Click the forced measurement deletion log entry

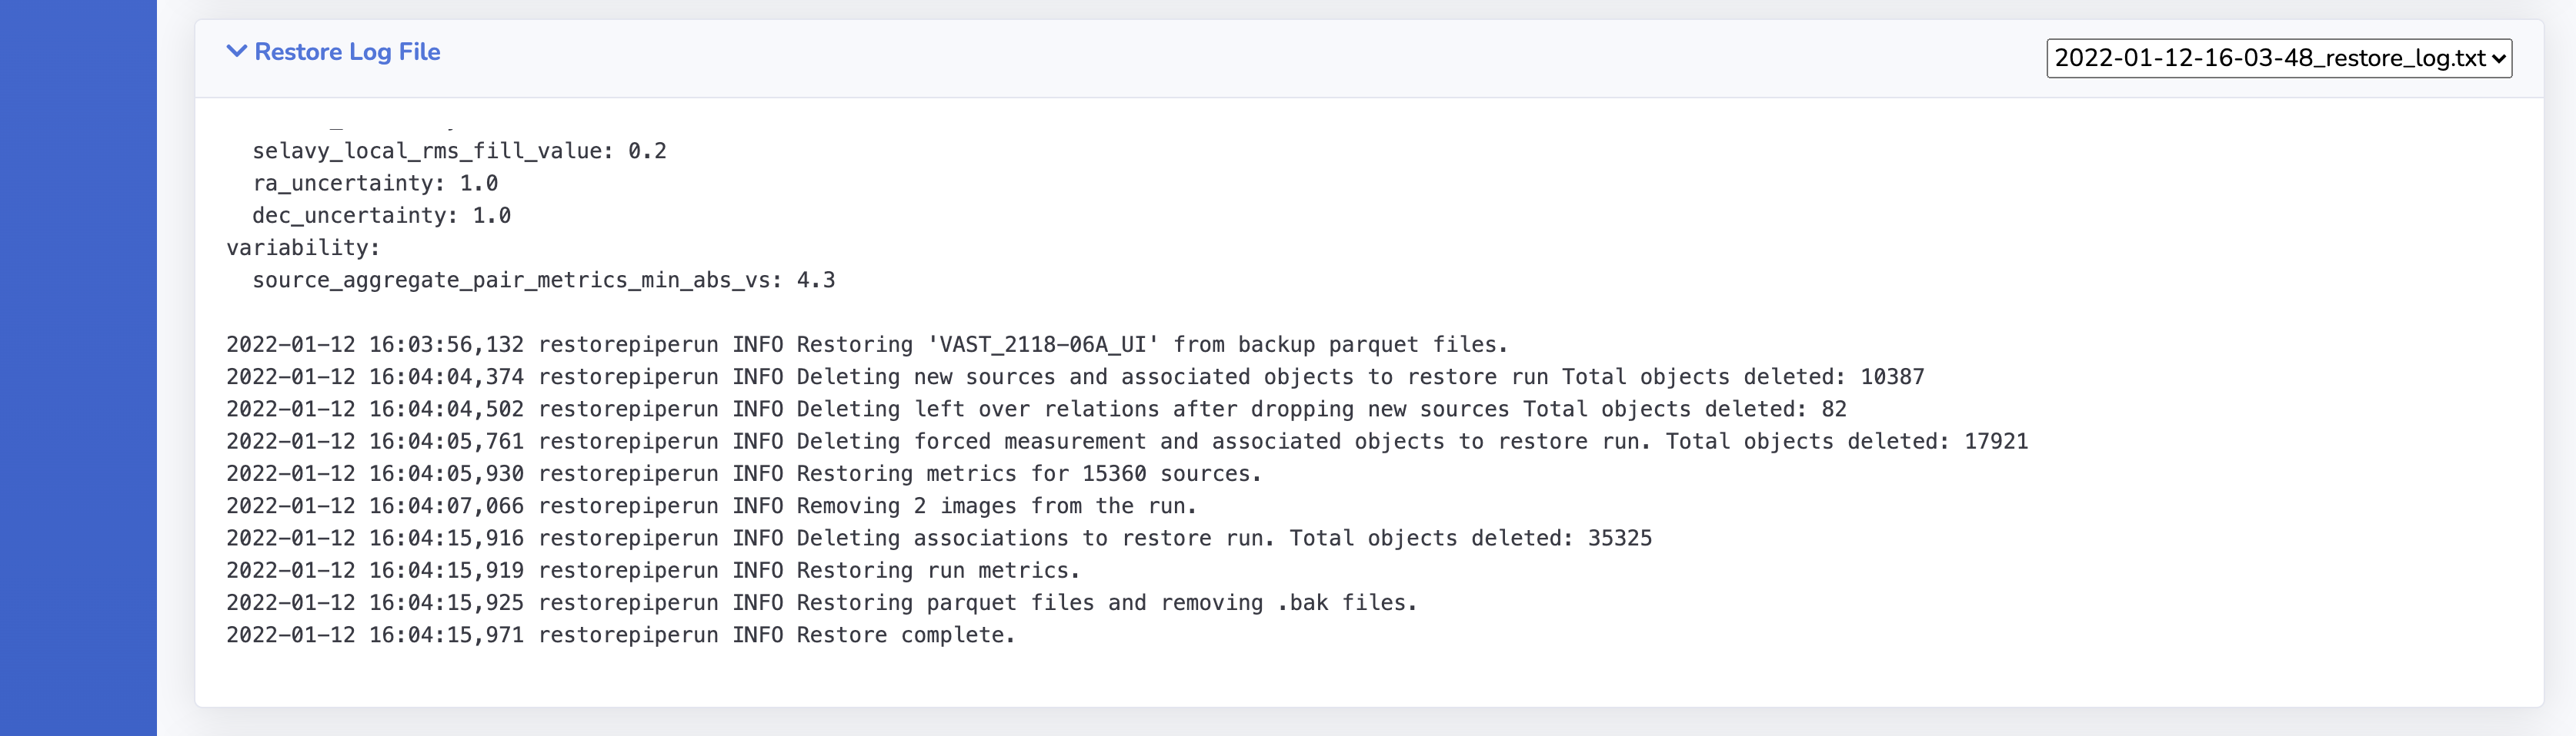click(1127, 442)
